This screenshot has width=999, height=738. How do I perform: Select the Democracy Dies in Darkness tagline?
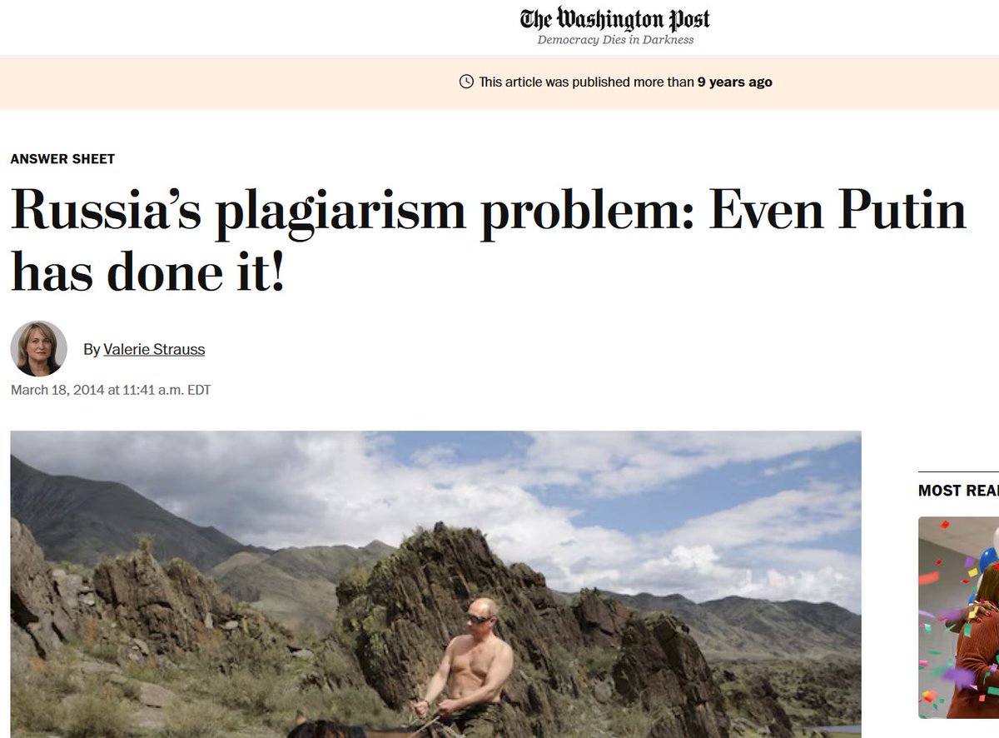point(615,40)
